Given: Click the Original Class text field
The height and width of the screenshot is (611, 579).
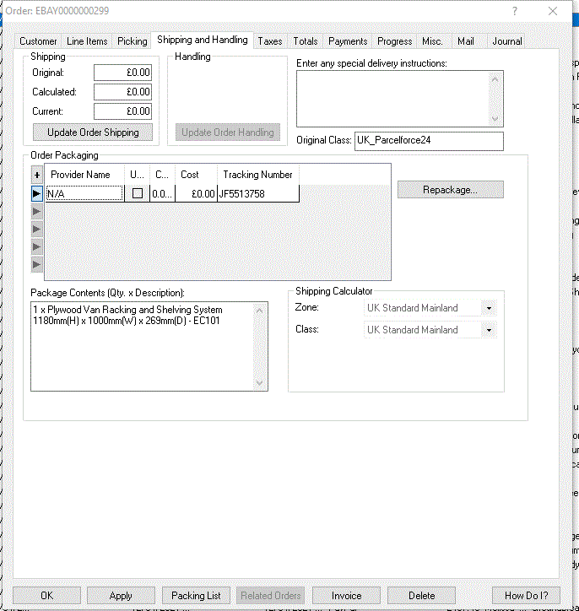Looking at the screenshot, I should click(428, 140).
